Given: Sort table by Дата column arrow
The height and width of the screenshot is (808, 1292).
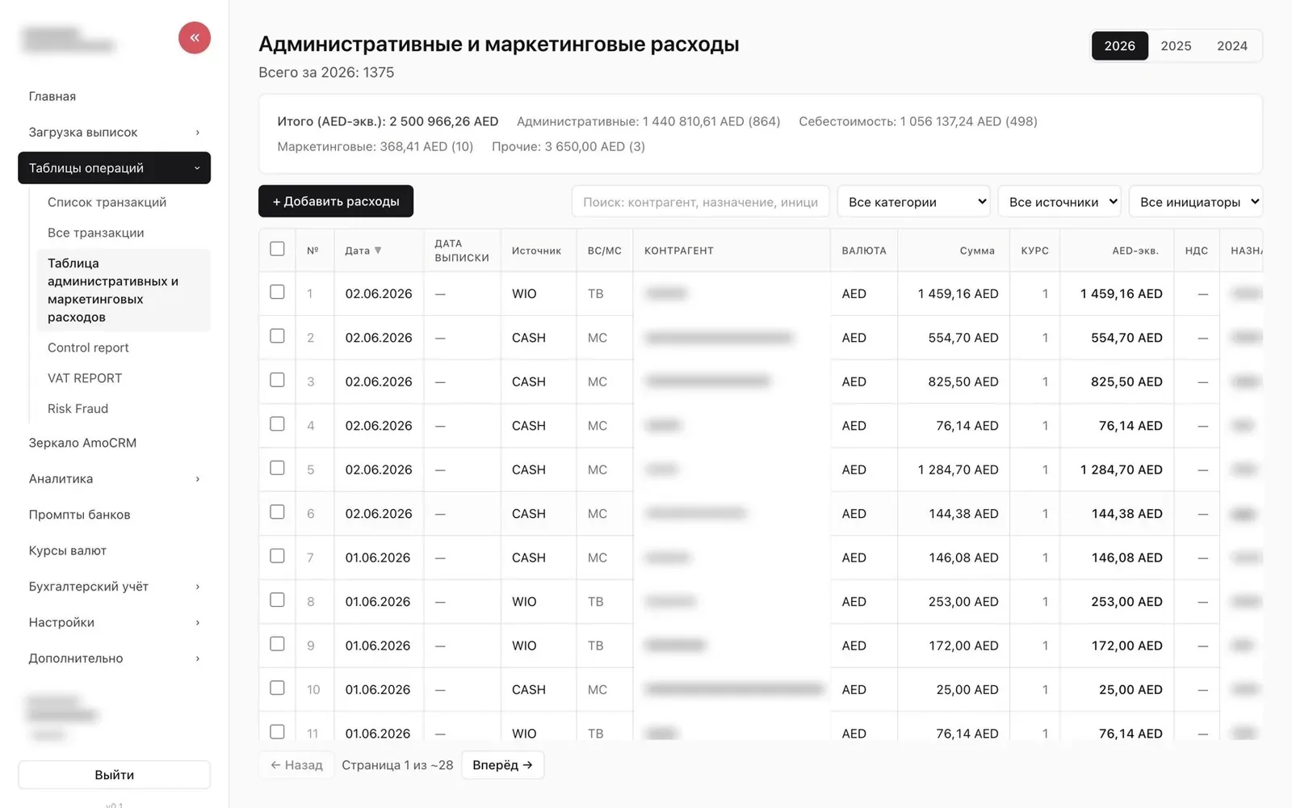Looking at the screenshot, I should 378,250.
